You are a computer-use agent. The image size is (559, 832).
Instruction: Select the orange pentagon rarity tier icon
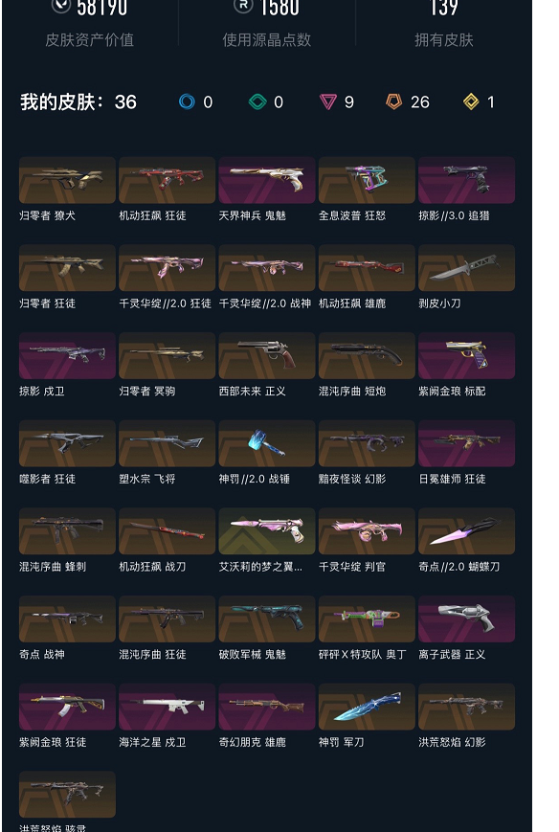(393, 101)
